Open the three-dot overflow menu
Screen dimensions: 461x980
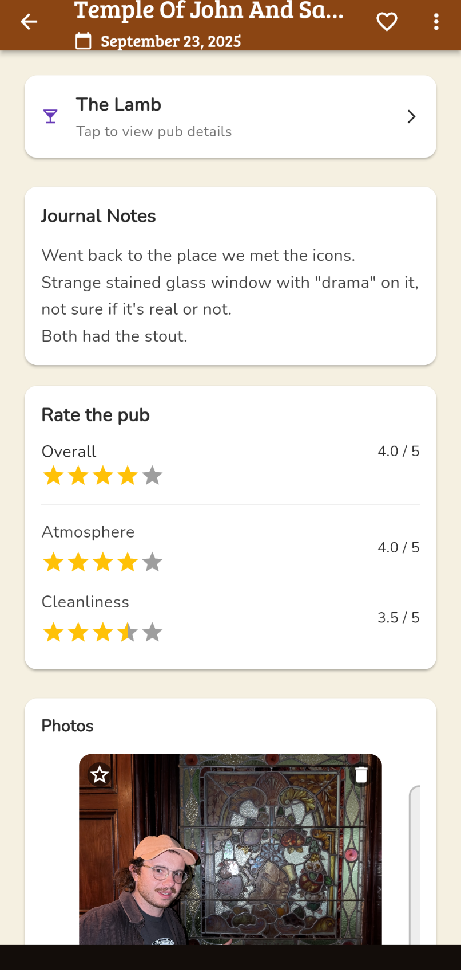[x=436, y=22]
